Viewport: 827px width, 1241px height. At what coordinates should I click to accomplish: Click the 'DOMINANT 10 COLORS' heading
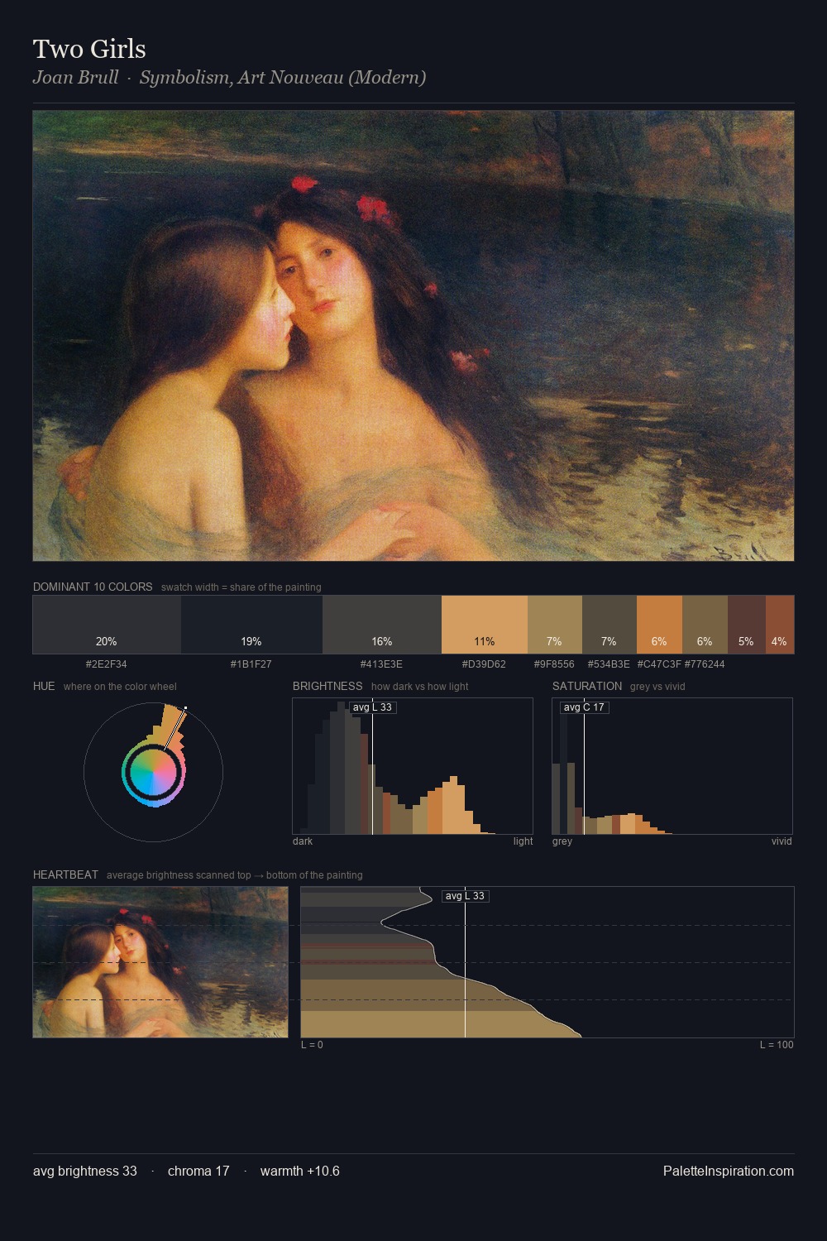pos(93,587)
